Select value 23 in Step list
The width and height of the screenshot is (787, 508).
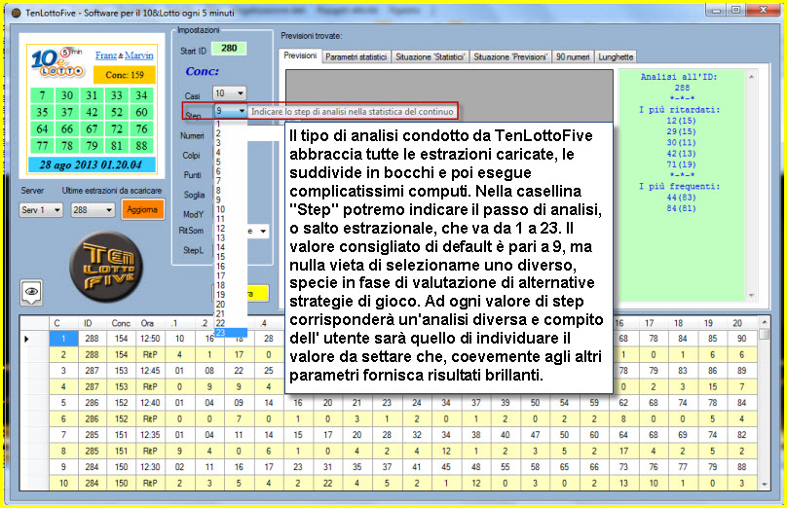pos(231,333)
